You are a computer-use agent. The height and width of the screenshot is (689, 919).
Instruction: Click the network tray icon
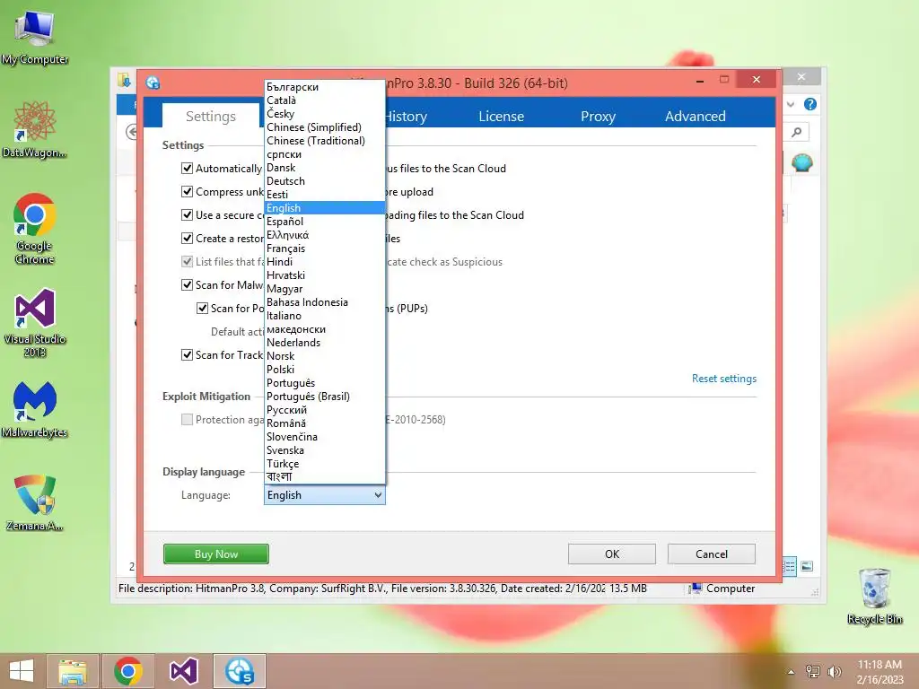812,671
